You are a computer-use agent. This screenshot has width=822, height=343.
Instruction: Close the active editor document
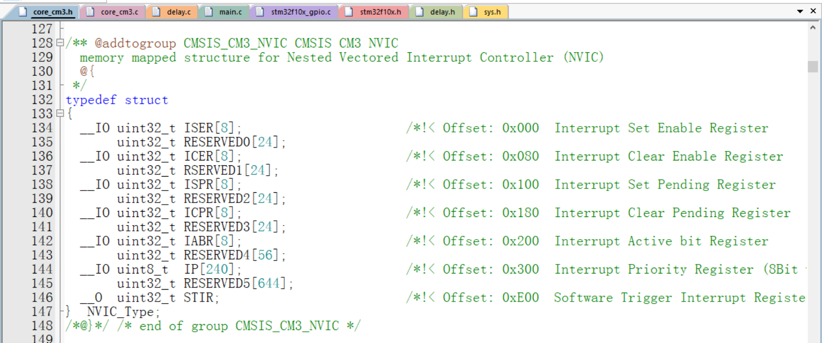[x=813, y=11]
